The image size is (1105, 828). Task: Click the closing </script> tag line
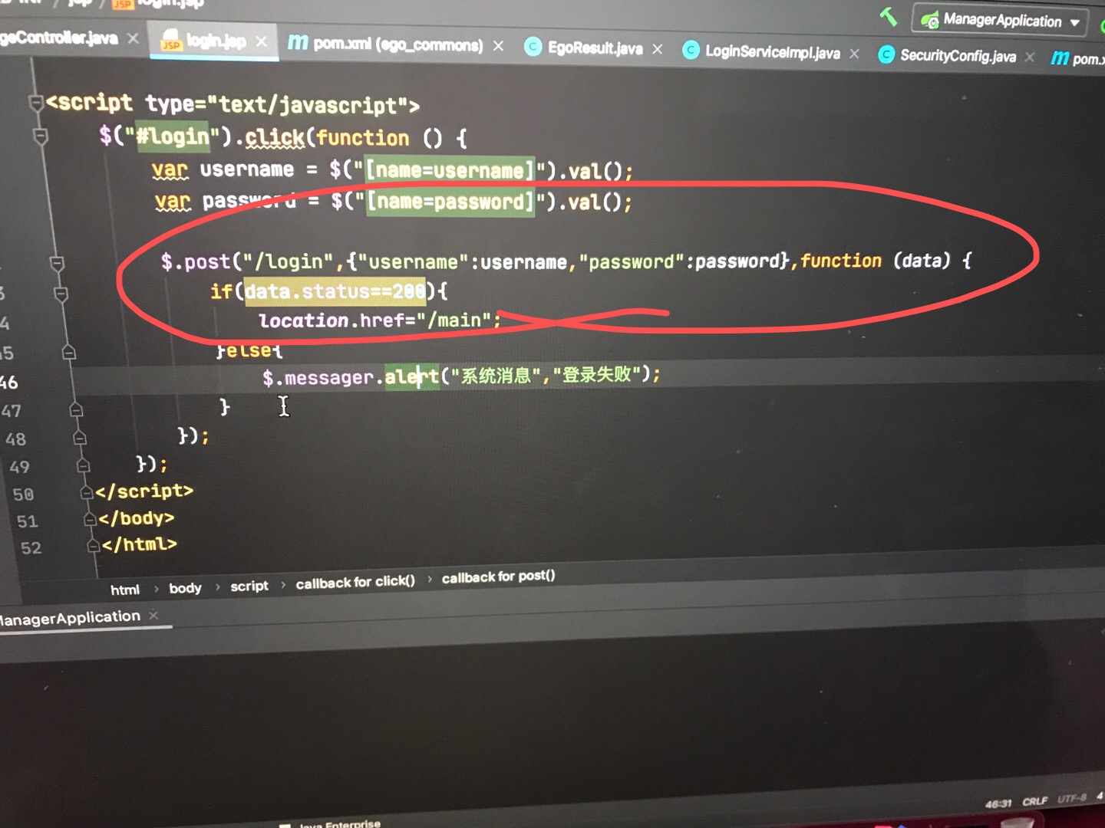144,491
